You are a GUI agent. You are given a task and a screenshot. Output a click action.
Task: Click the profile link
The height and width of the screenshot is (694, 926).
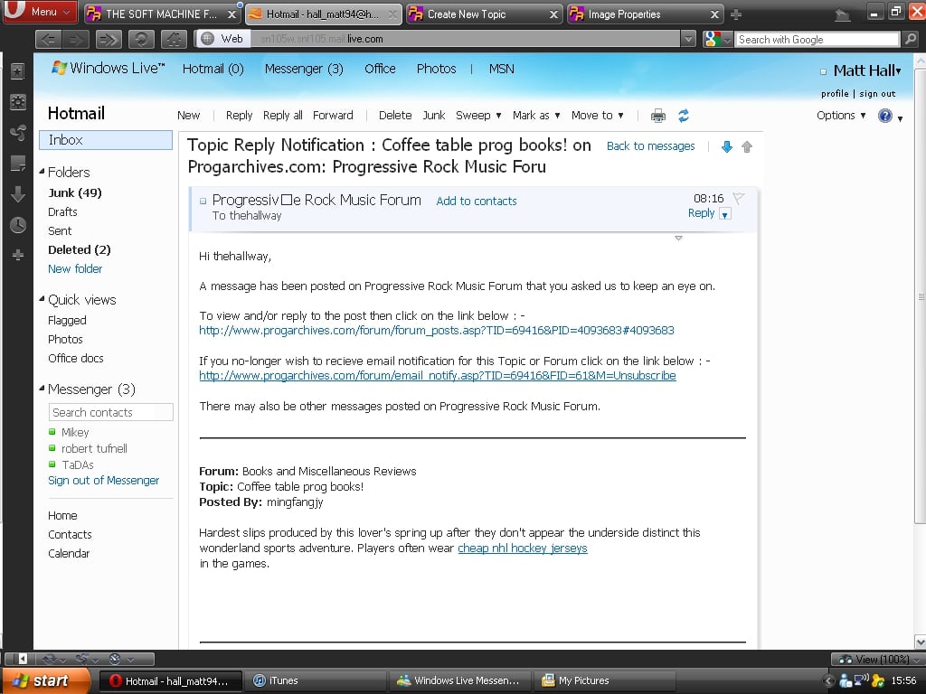835,94
